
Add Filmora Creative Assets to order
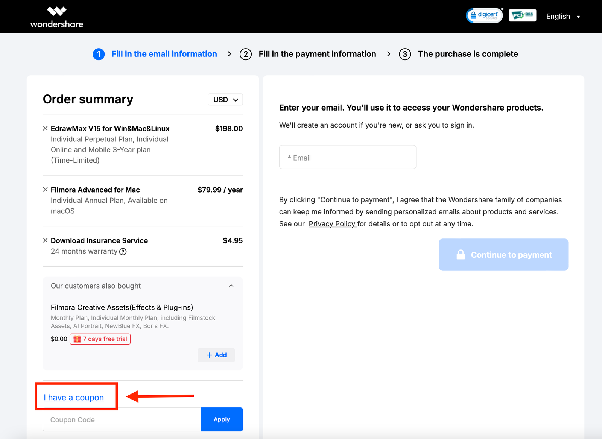coord(216,355)
